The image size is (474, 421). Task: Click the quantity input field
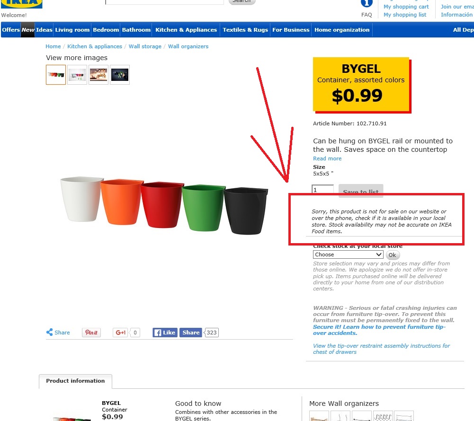(x=322, y=189)
